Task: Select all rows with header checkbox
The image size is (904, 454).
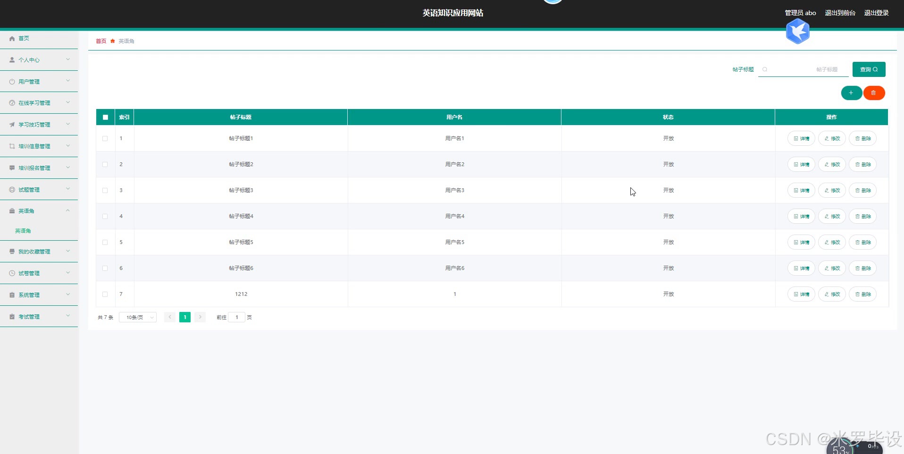Action: click(x=105, y=117)
